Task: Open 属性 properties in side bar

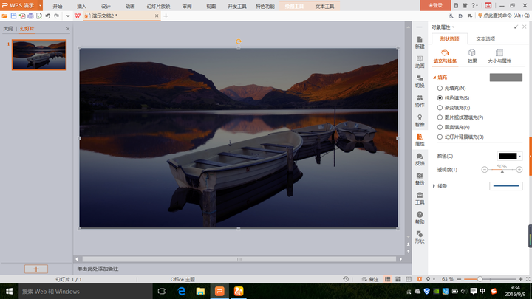Action: [420, 140]
